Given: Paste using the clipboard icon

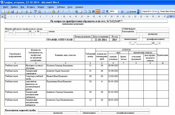Looking at the screenshot, I should tap(54, 11).
